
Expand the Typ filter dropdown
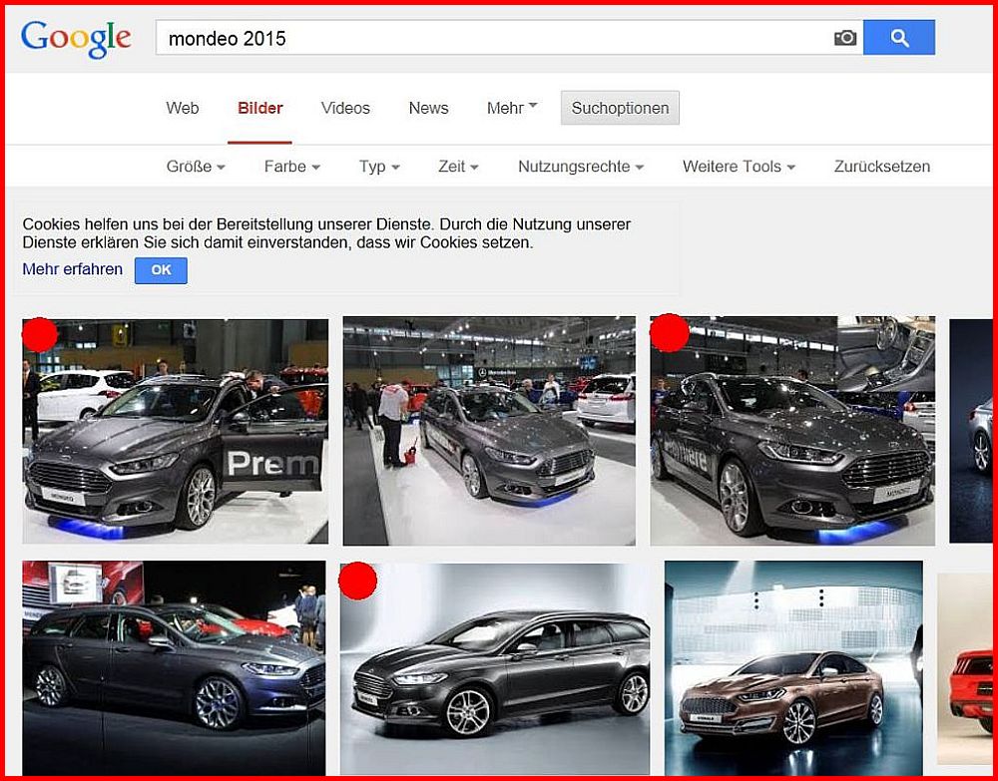[379, 167]
